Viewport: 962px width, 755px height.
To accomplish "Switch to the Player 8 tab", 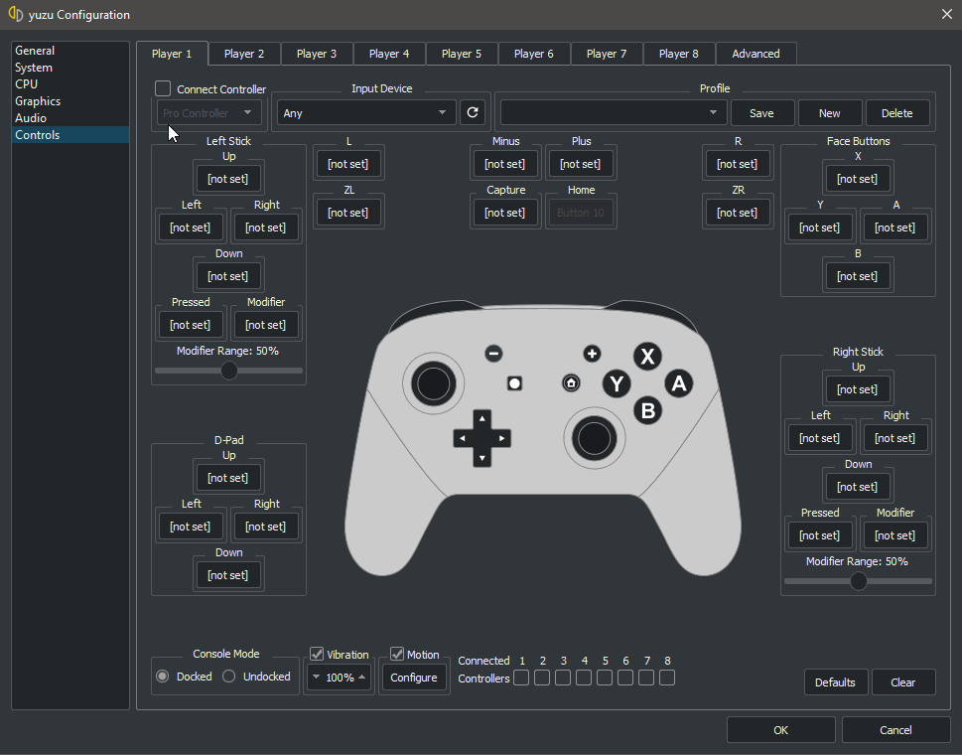I will click(x=678, y=54).
